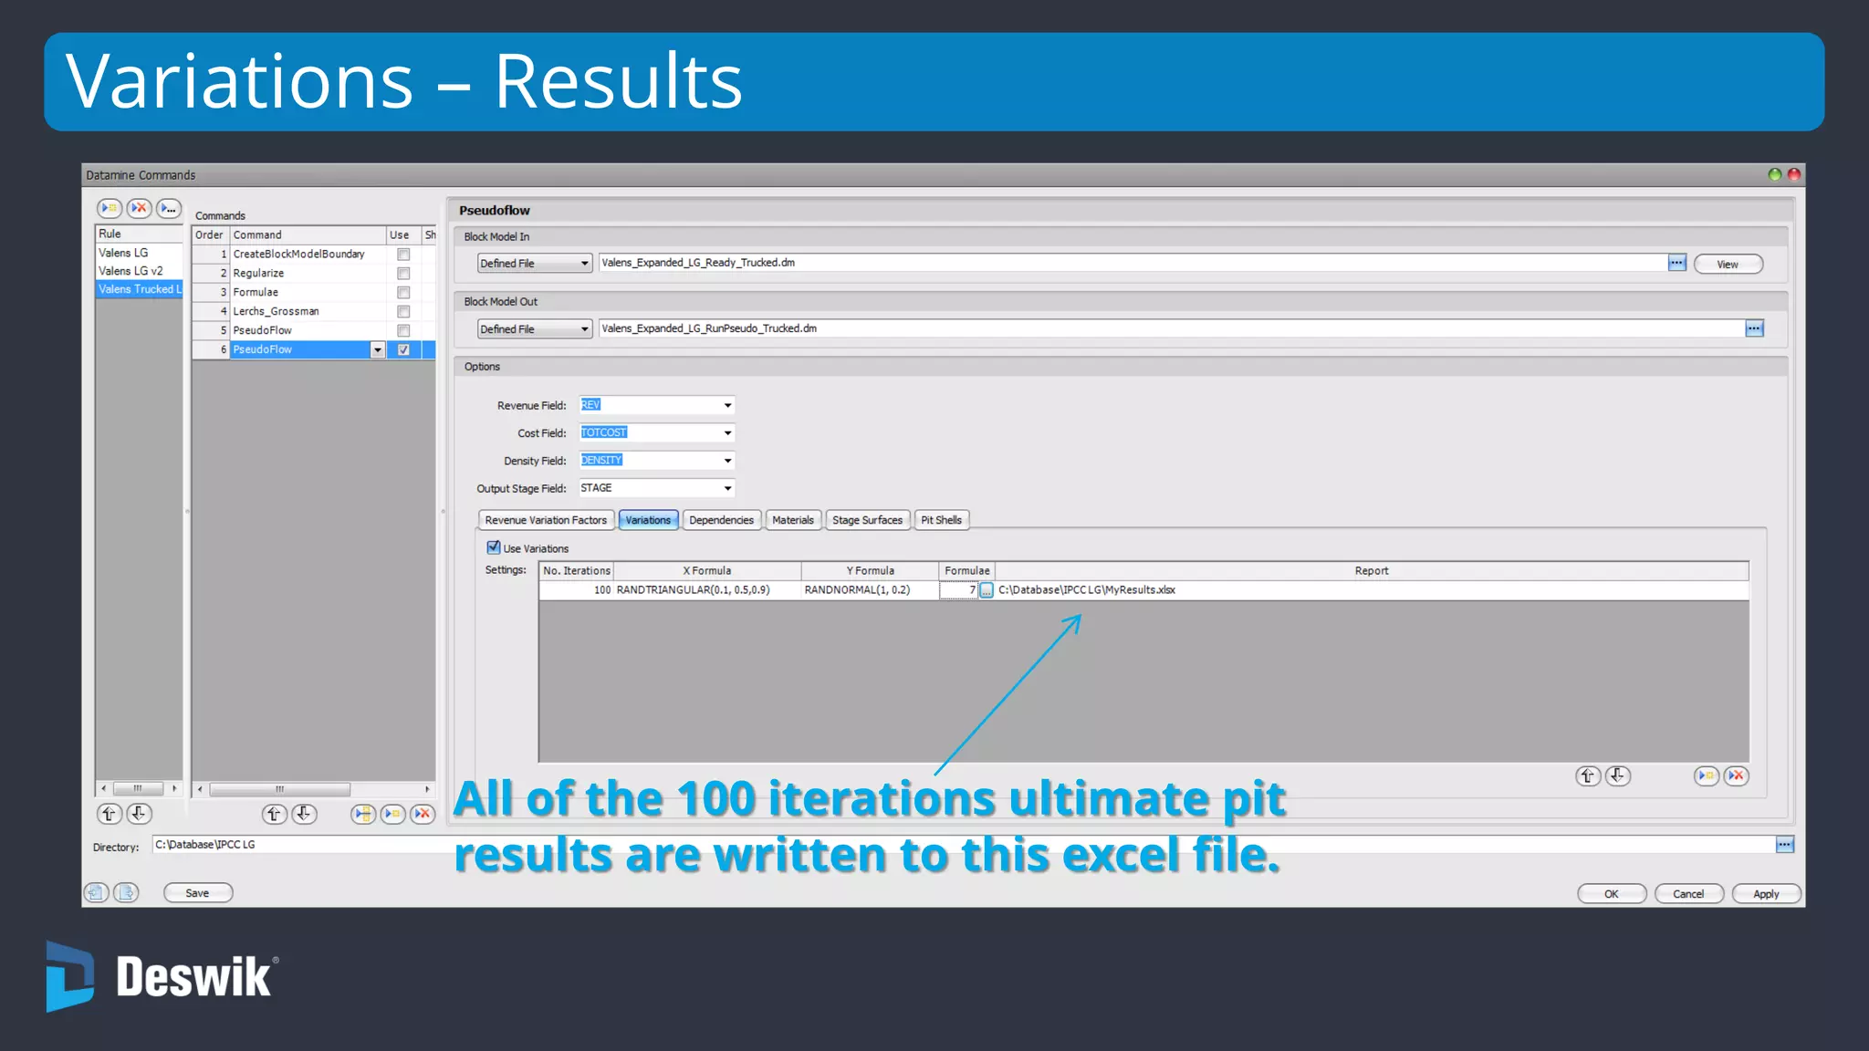Screen dimensions: 1869x1051
Task: Click the delete command icon below Commands list
Action: (423, 813)
